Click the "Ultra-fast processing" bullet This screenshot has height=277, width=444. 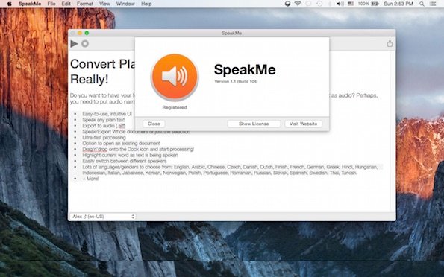(104, 137)
